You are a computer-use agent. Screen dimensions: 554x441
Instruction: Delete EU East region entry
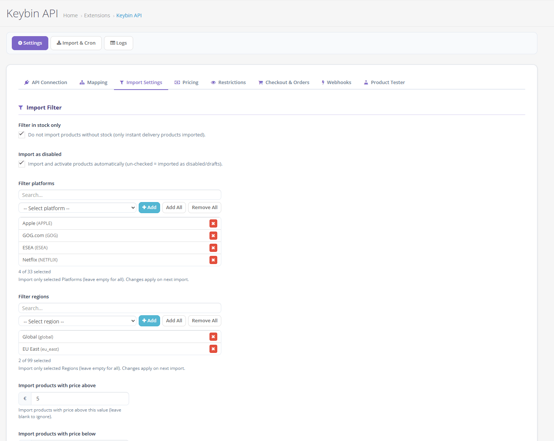pyautogui.click(x=213, y=349)
